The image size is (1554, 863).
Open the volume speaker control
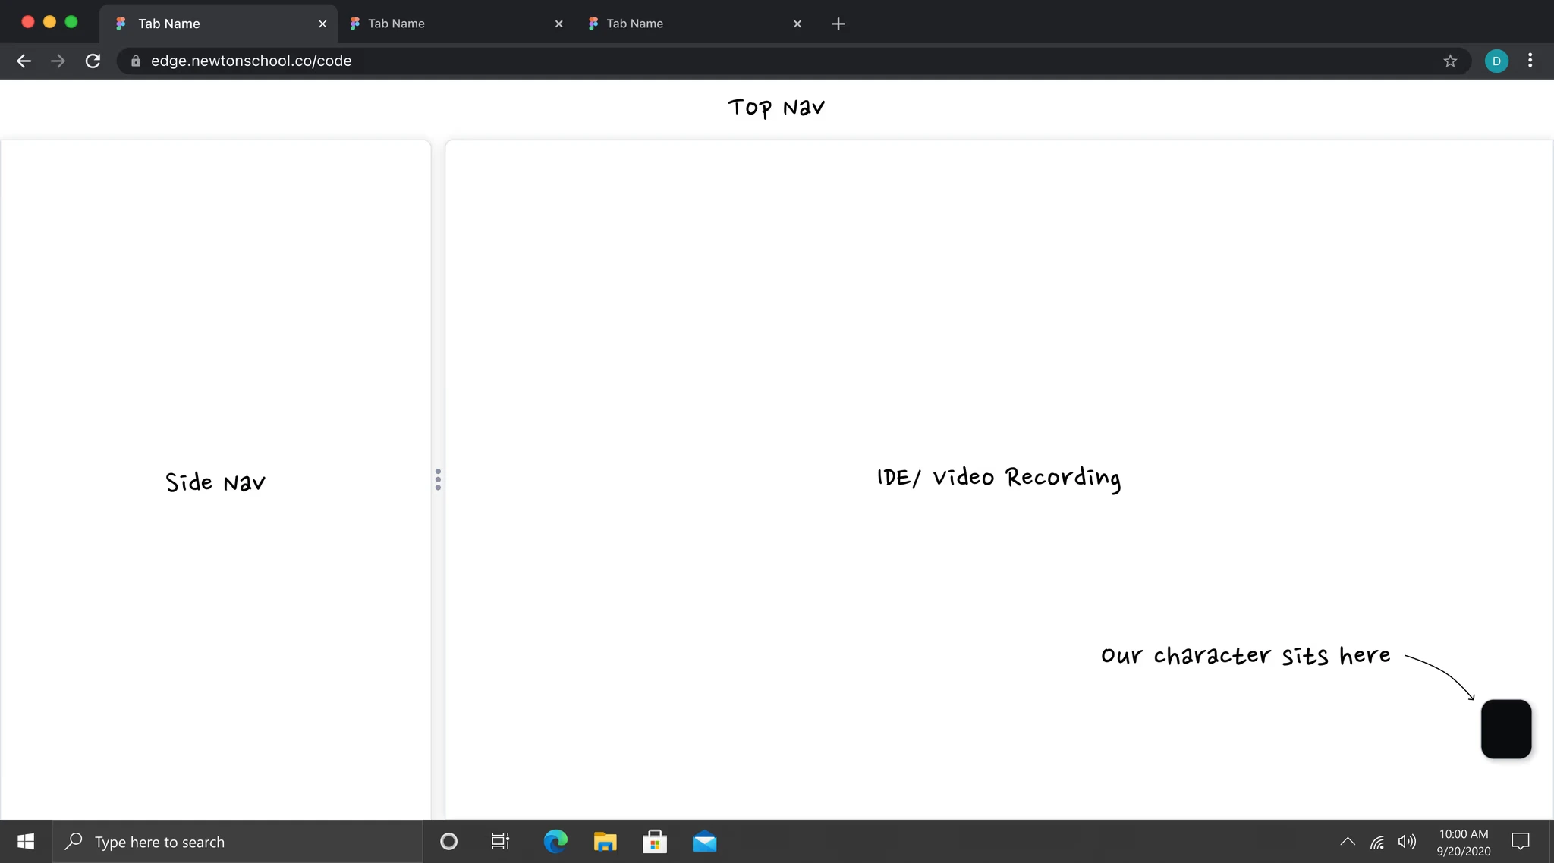1407,842
